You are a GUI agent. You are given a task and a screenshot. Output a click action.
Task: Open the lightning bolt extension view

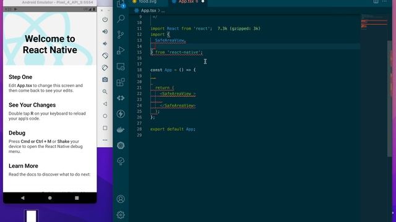click(x=121, y=113)
